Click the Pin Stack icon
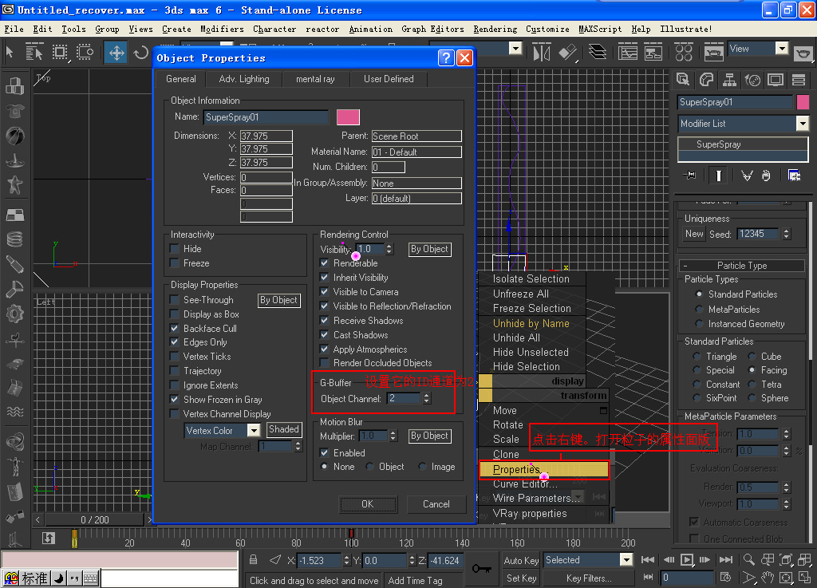The height and width of the screenshot is (588, 817). point(690,175)
